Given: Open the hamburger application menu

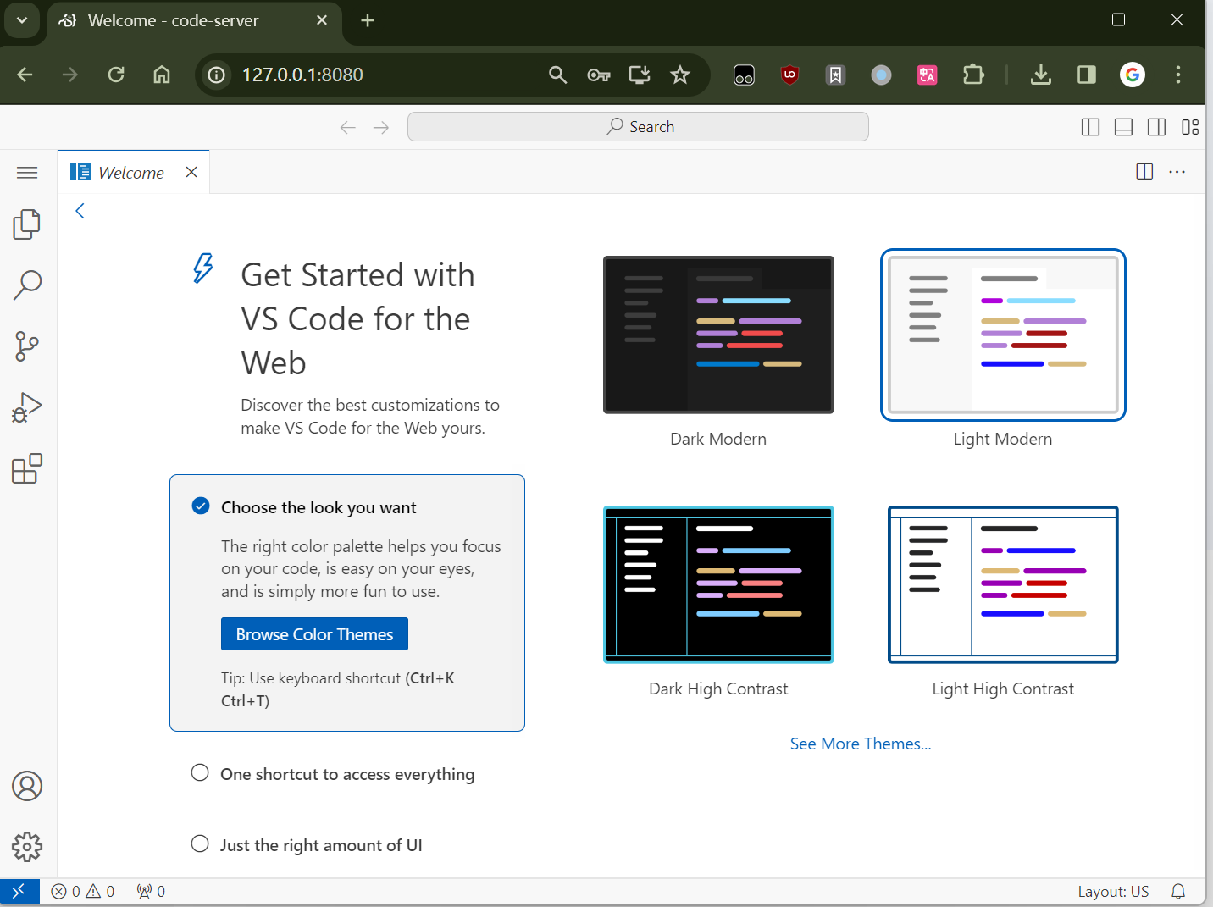Looking at the screenshot, I should (x=27, y=173).
